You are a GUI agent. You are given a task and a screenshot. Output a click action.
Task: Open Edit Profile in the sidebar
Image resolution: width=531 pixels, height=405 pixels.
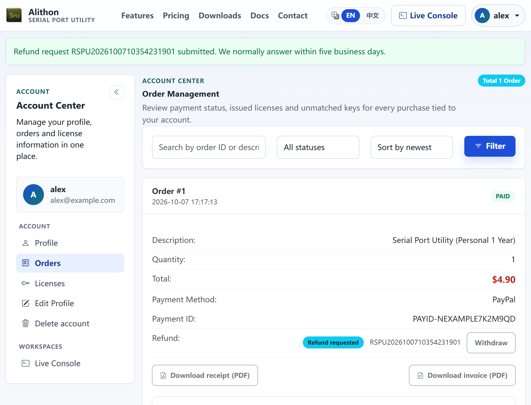70,303
